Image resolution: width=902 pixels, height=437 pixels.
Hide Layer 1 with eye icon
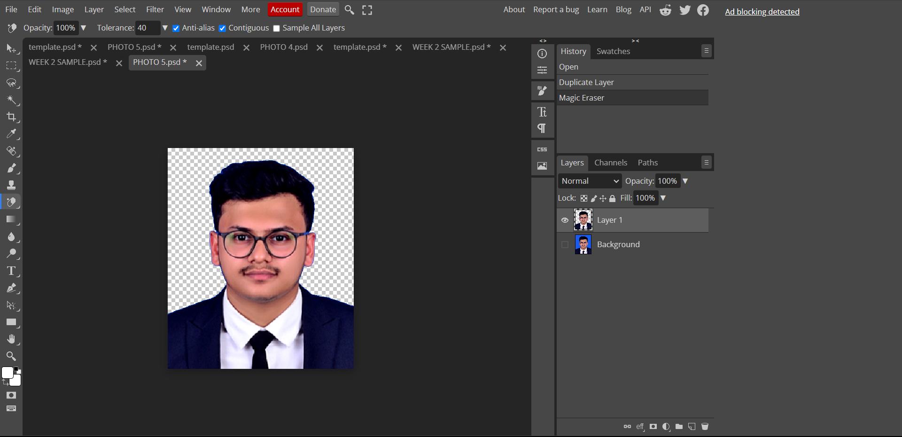pyautogui.click(x=565, y=220)
